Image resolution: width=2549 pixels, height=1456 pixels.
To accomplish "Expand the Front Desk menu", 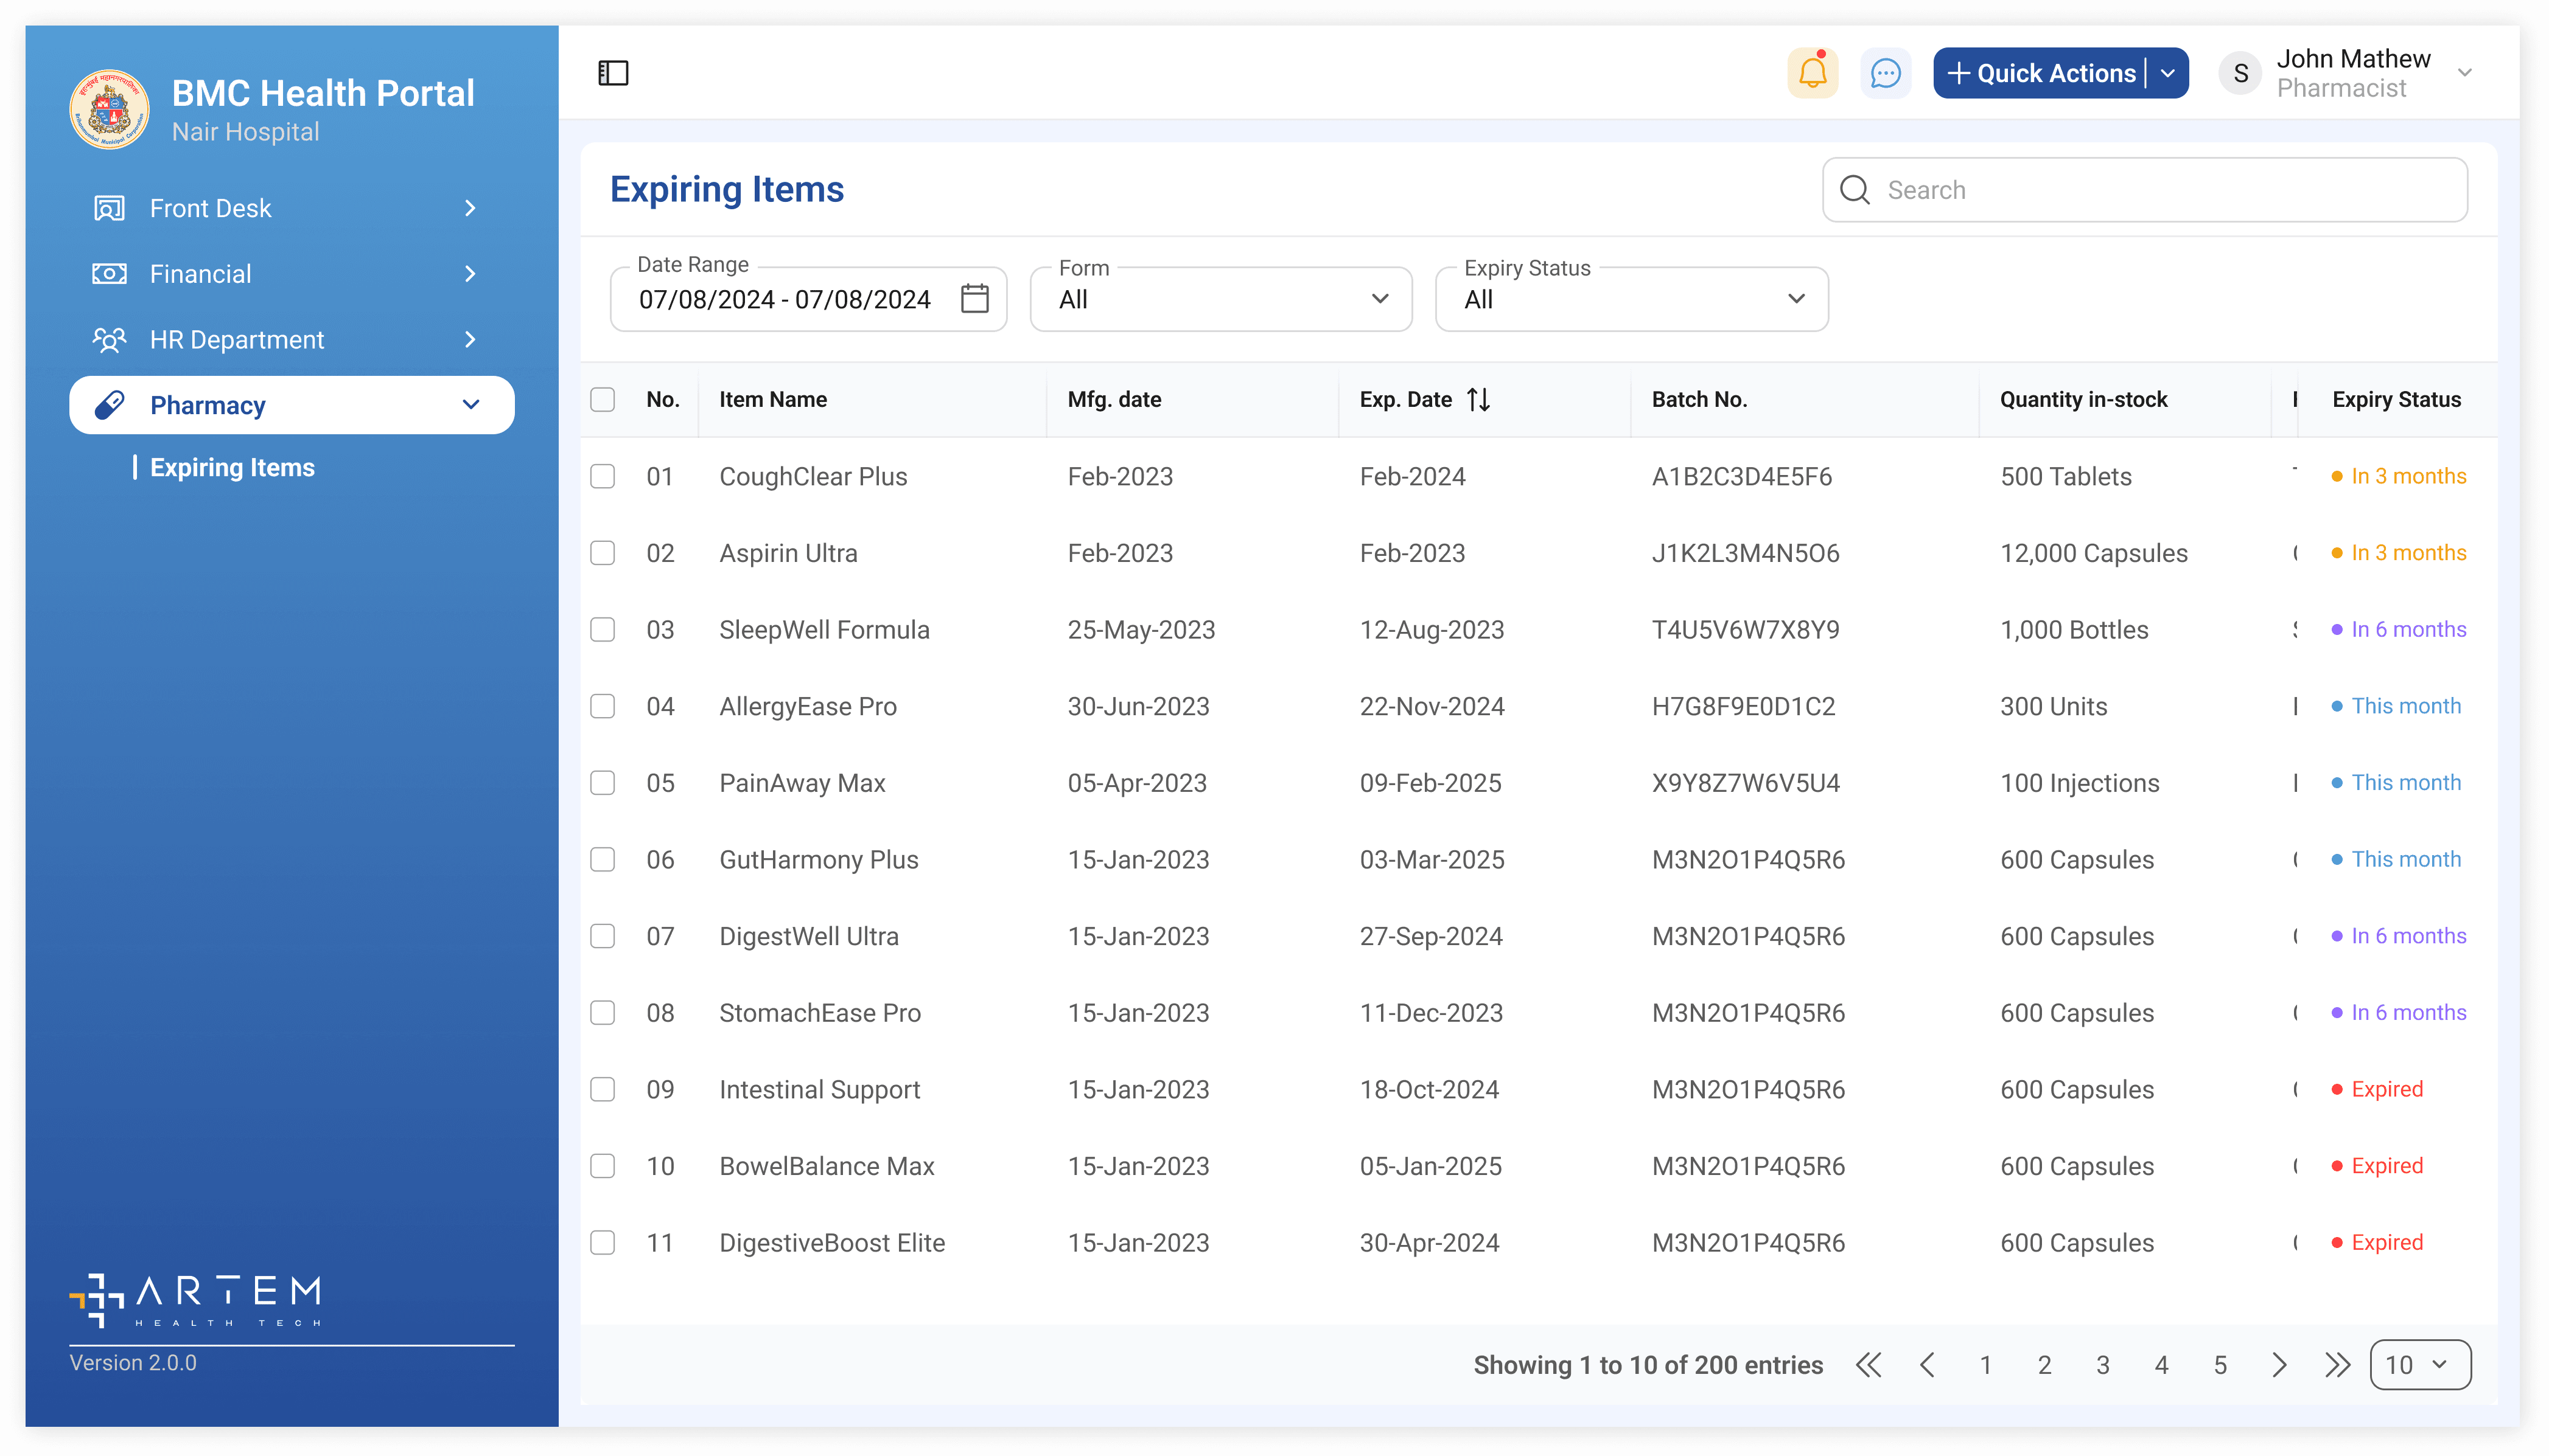I will coord(290,208).
